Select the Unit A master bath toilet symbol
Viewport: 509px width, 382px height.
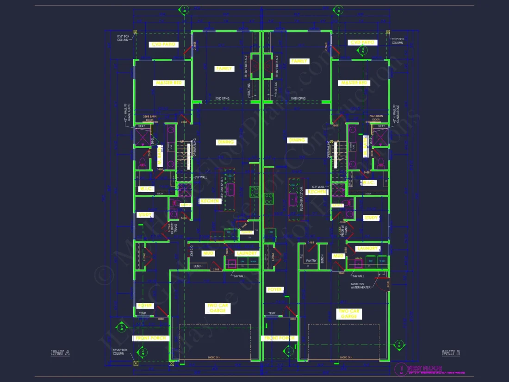point(143,162)
